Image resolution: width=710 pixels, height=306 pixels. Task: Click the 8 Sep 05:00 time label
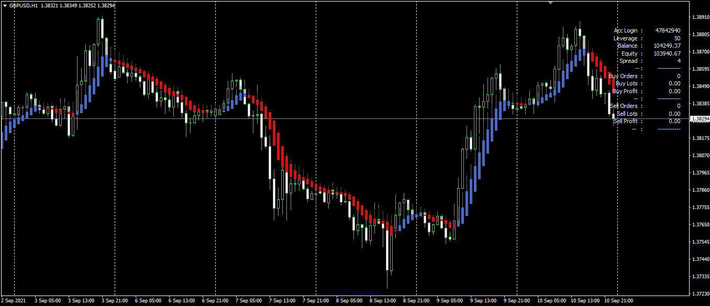click(349, 301)
